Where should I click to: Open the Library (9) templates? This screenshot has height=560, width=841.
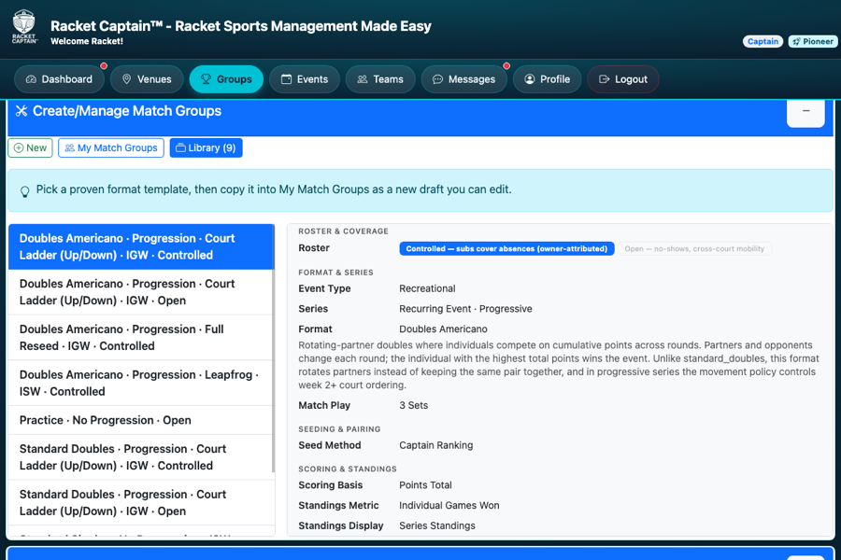coord(206,147)
